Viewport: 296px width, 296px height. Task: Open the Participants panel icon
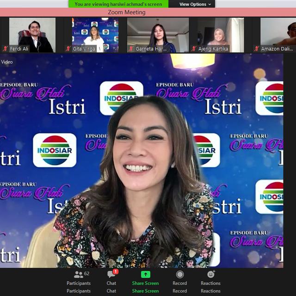79,275
